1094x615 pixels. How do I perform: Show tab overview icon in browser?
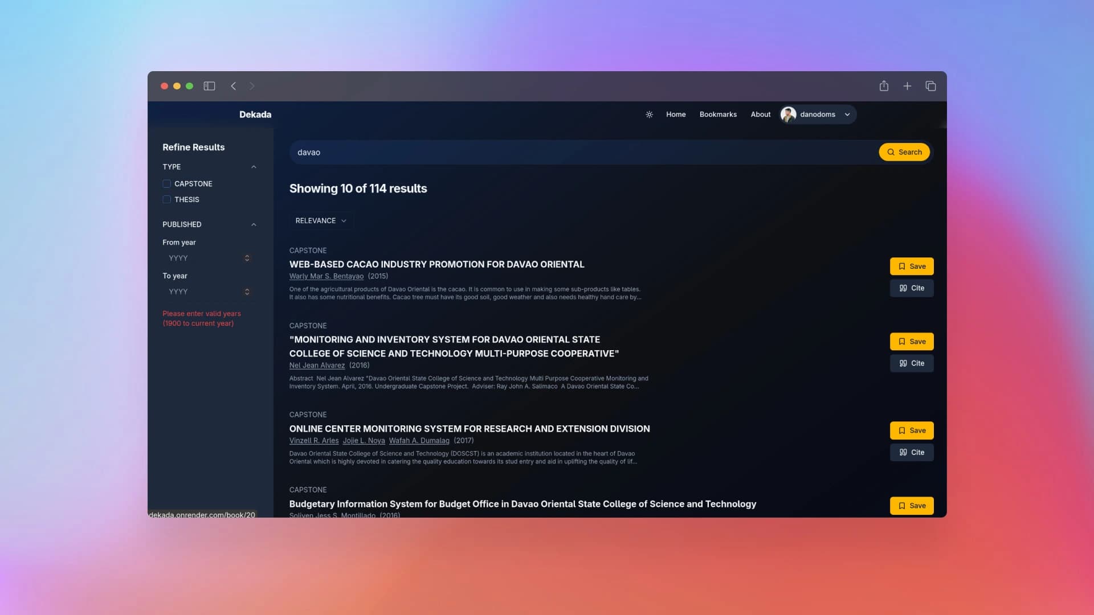pyautogui.click(x=930, y=86)
